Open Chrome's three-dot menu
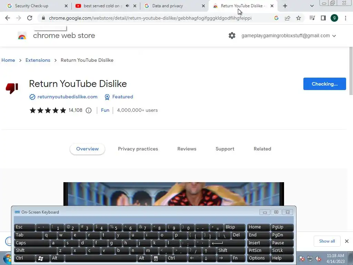This screenshot has height=265, width=353. (x=345, y=18)
